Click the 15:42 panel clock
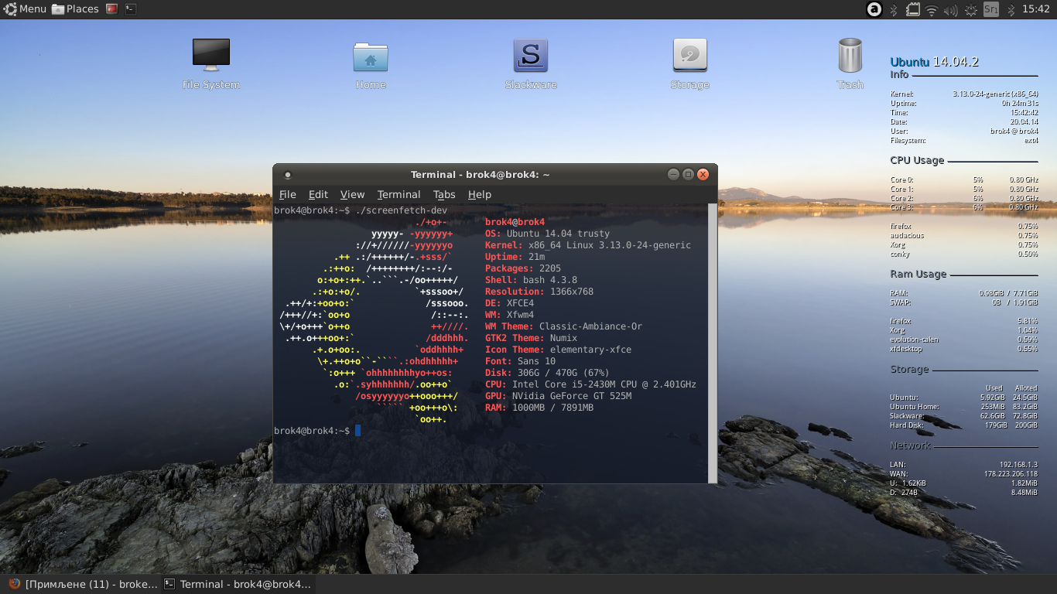The width and height of the screenshot is (1057, 594). coord(1035,9)
